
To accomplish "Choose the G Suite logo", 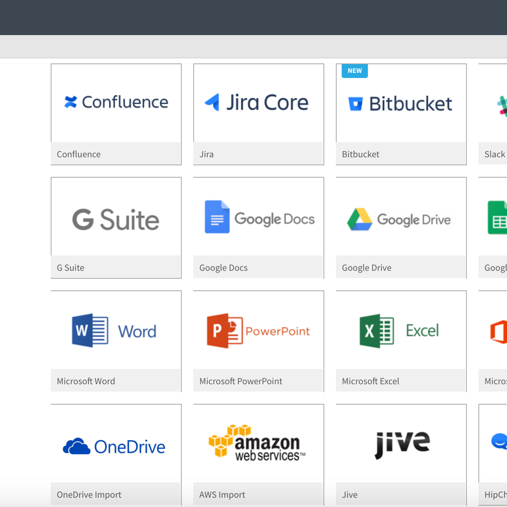I will tap(116, 219).
